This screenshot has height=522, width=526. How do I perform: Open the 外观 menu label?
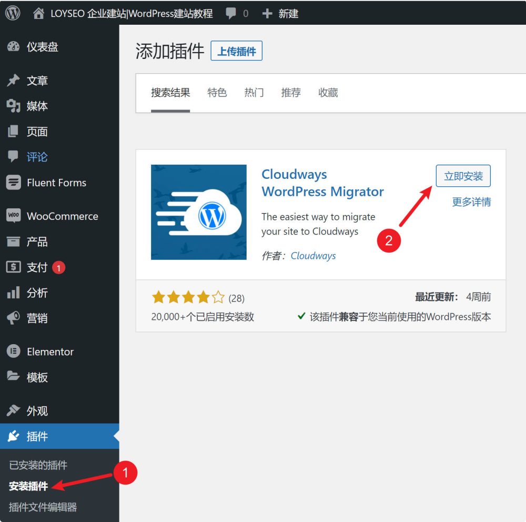tap(37, 411)
